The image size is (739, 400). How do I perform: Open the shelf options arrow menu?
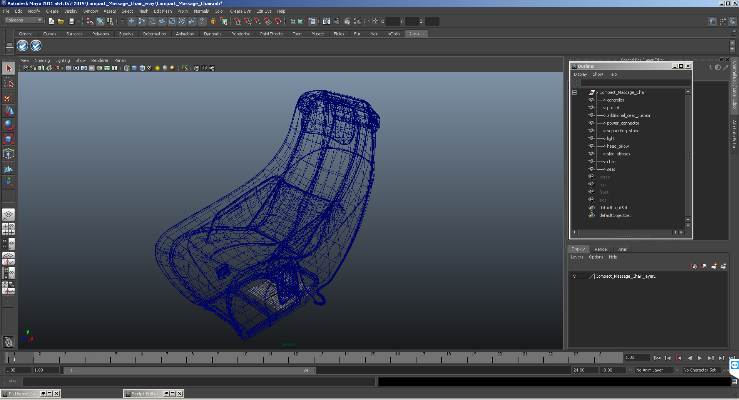(x=9, y=51)
